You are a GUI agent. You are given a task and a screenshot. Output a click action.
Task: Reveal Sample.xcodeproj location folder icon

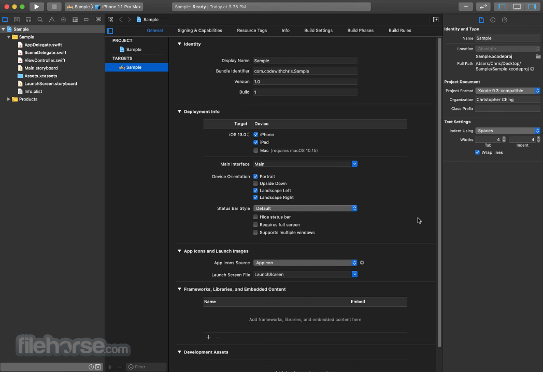(538, 56)
